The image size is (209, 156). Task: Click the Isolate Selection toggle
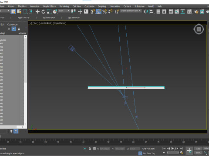point(85,149)
